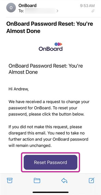Tap the reply arrow icon
The height and width of the screenshot is (195, 101).
coord(64,181)
